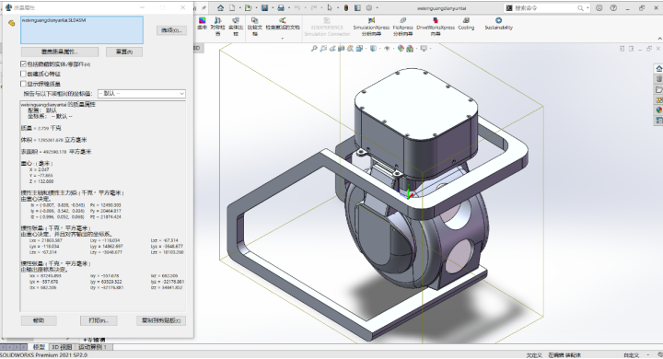Click the 打印 (Print) button in dialog

point(99,320)
